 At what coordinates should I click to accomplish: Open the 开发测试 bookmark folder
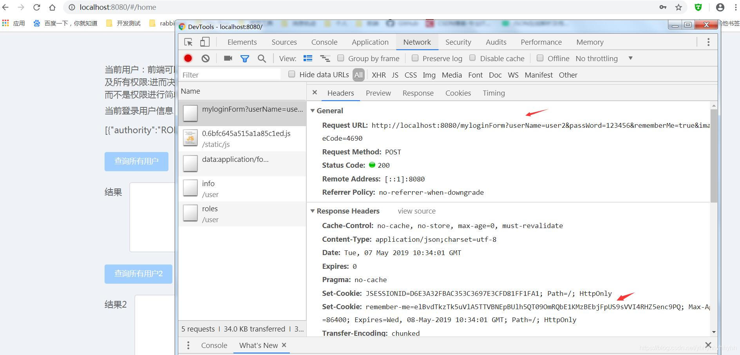click(x=123, y=23)
